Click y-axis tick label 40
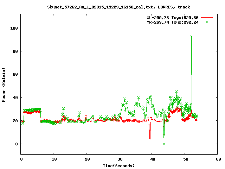Image resolution: width=225 pixels, height=169 pixels. coord(15,98)
